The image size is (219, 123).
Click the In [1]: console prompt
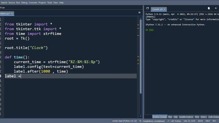pyautogui.click(x=150, y=30)
